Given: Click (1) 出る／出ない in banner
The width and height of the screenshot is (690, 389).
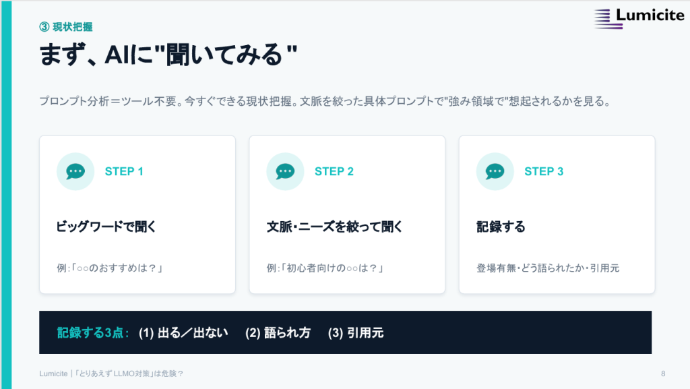Looking at the screenshot, I should click(x=183, y=332).
